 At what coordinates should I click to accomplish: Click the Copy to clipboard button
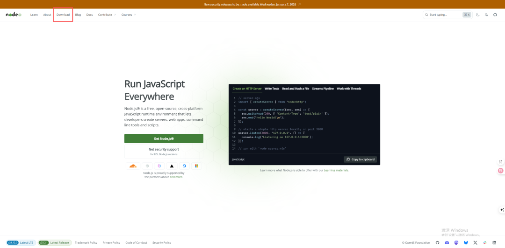tap(361, 159)
